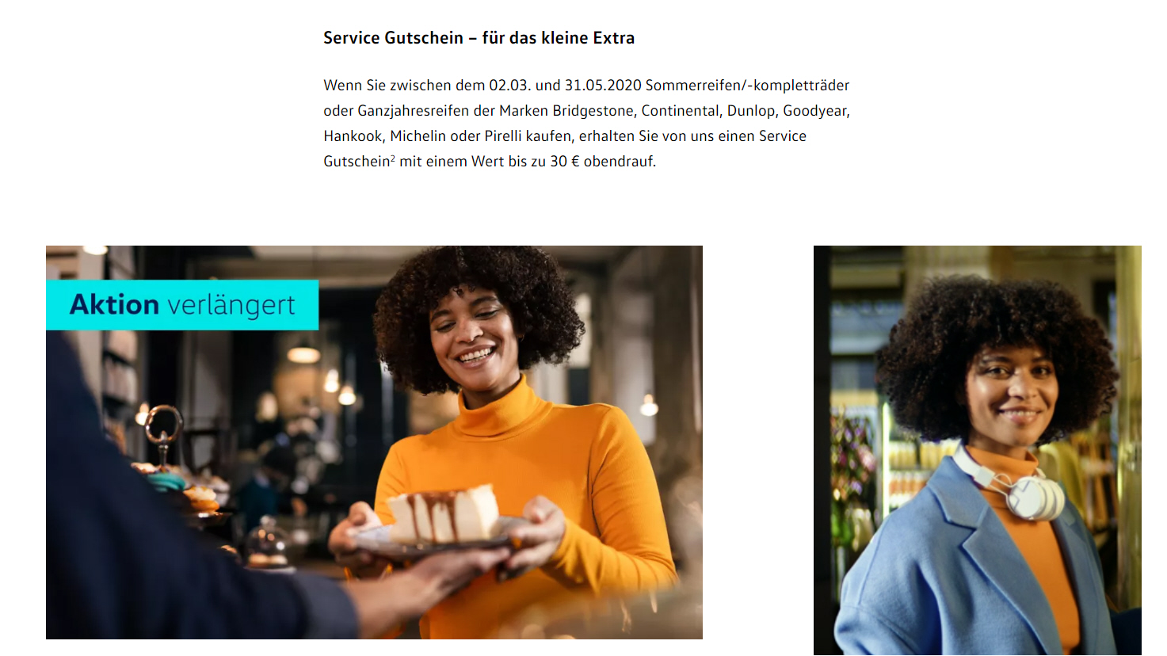
Task: Click the "Service Gutschein – für das kleine Extra" heading
Action: coord(479,38)
